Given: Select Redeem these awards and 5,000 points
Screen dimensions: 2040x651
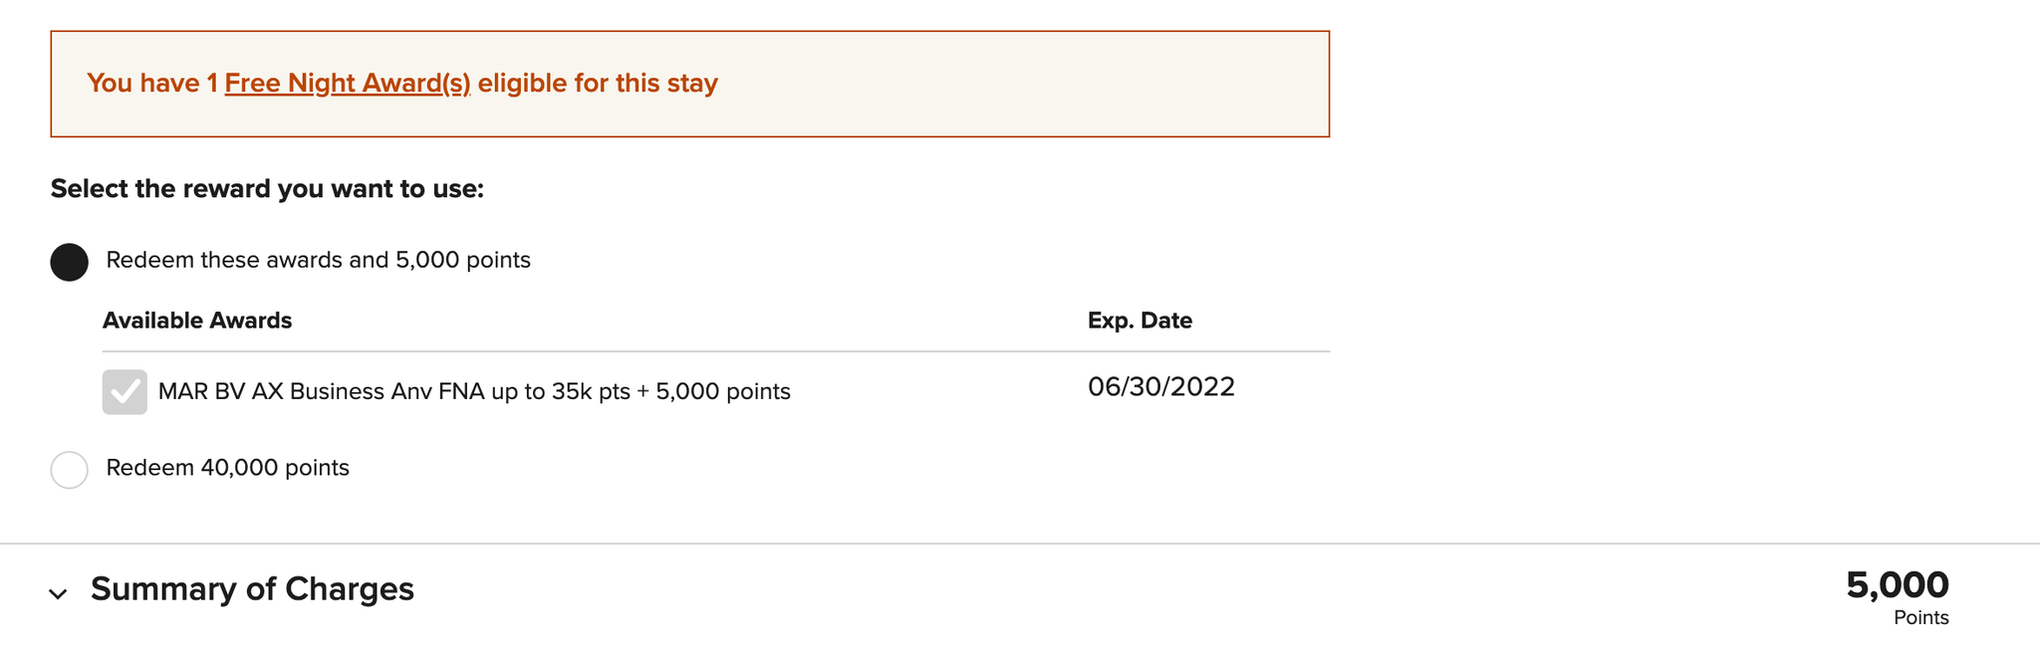Looking at the screenshot, I should (x=69, y=261).
